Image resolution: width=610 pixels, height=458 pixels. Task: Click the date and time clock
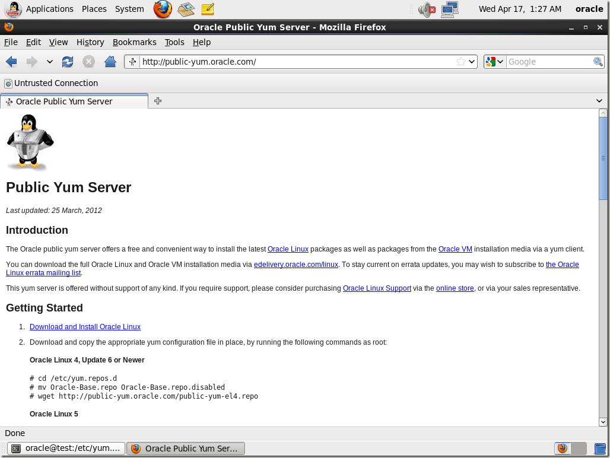[520, 9]
